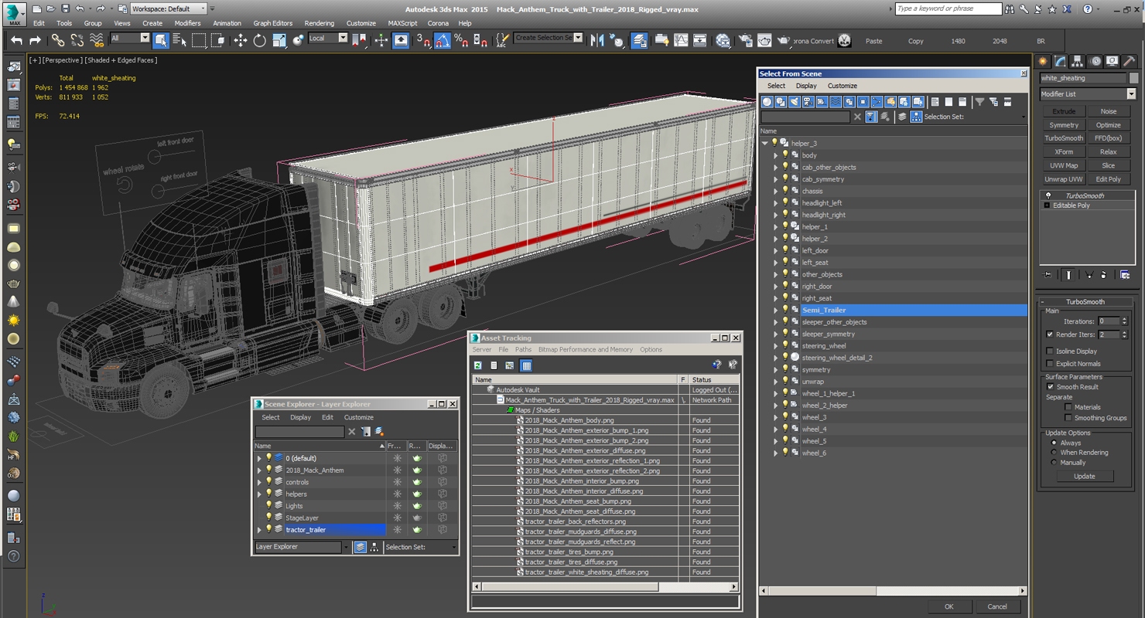
Task: Expand the 2018_Mack_Anthem layer
Action: (259, 470)
